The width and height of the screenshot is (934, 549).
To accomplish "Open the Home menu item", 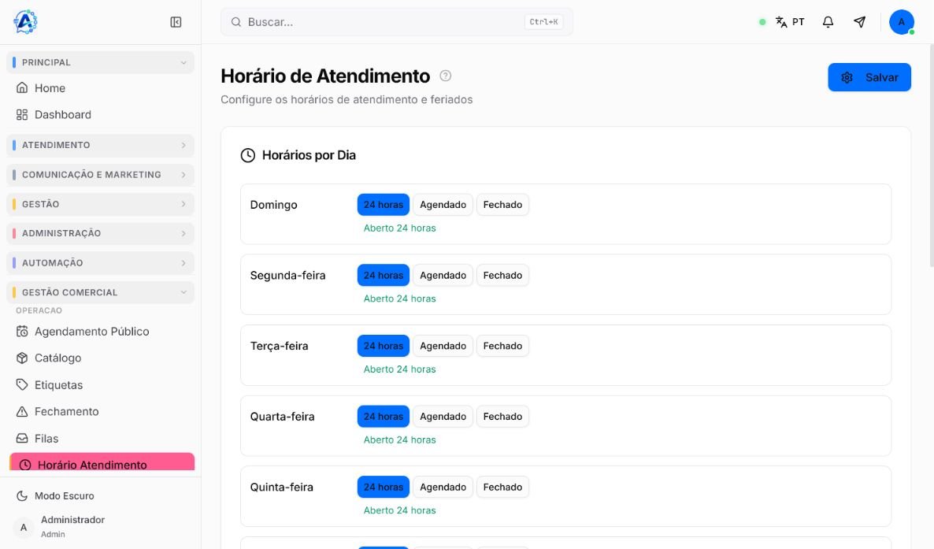I will point(100,87).
